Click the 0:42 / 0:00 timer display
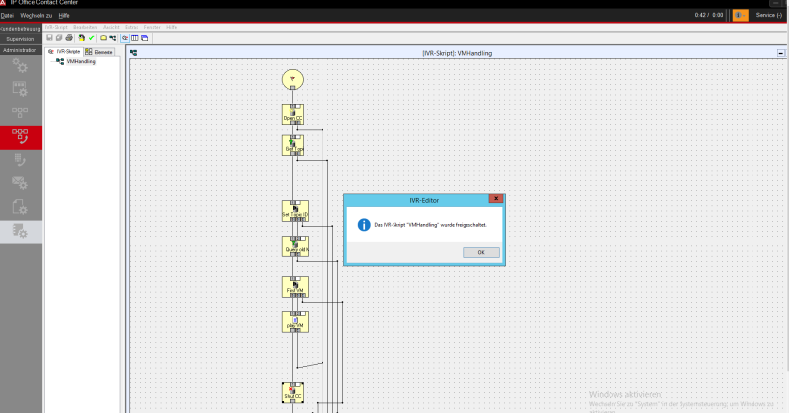The image size is (789, 413). (x=708, y=15)
